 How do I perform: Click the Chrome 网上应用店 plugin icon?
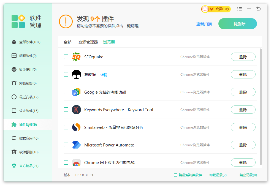pos(76,162)
